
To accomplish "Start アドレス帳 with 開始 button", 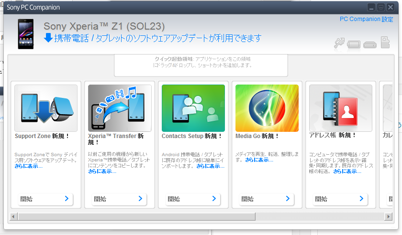I will click(x=340, y=199).
